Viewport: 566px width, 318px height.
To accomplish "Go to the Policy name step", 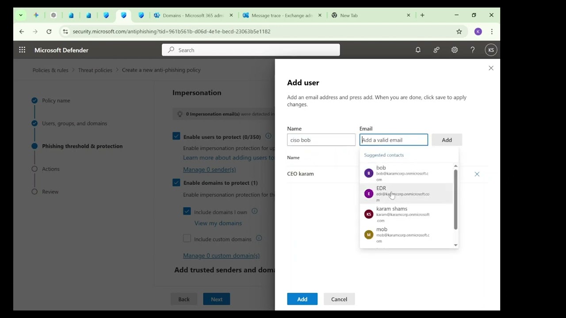I will pyautogui.click(x=56, y=101).
